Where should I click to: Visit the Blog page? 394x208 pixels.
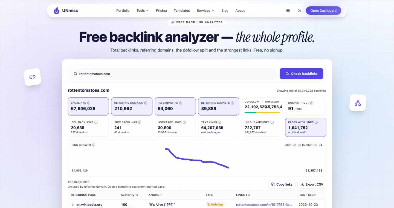(225, 11)
